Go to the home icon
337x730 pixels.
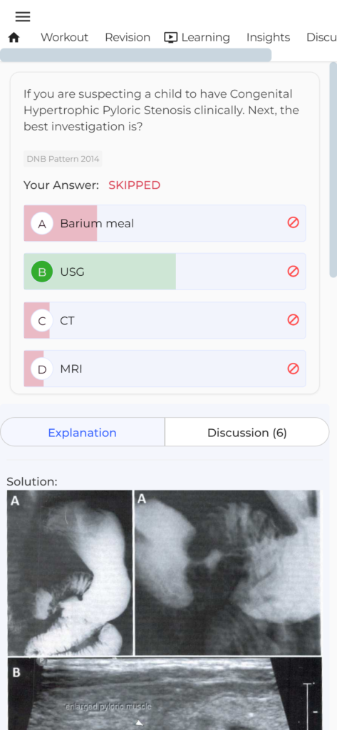tap(14, 38)
